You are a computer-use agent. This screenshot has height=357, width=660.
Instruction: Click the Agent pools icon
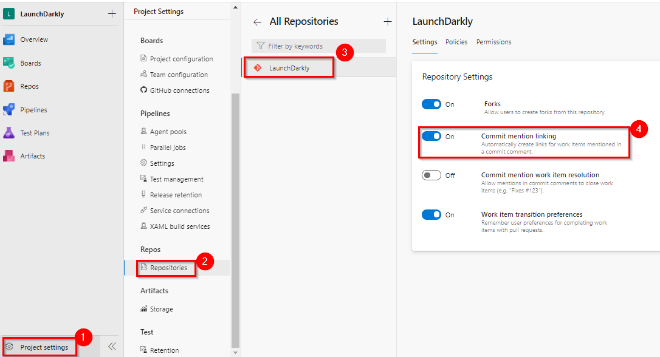click(143, 131)
